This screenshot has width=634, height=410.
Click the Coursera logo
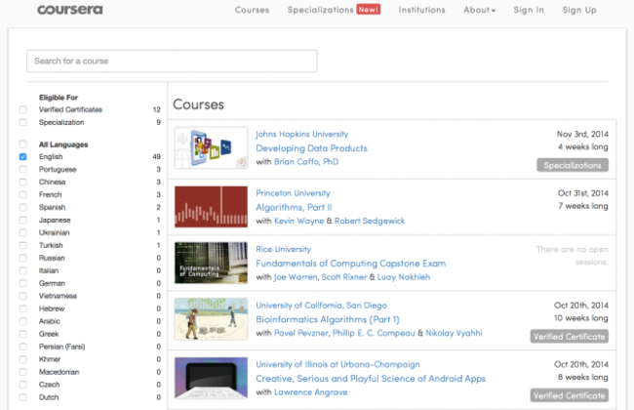tap(71, 10)
